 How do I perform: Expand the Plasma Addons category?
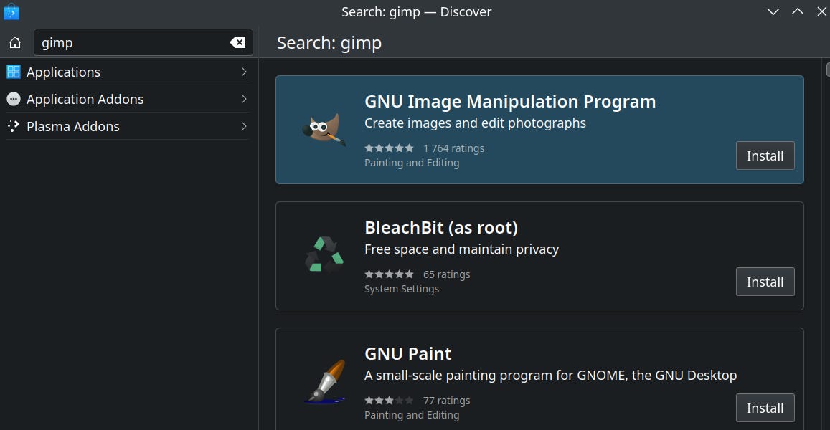pos(244,126)
